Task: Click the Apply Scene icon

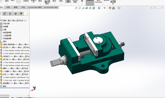Action: pos(114,8)
